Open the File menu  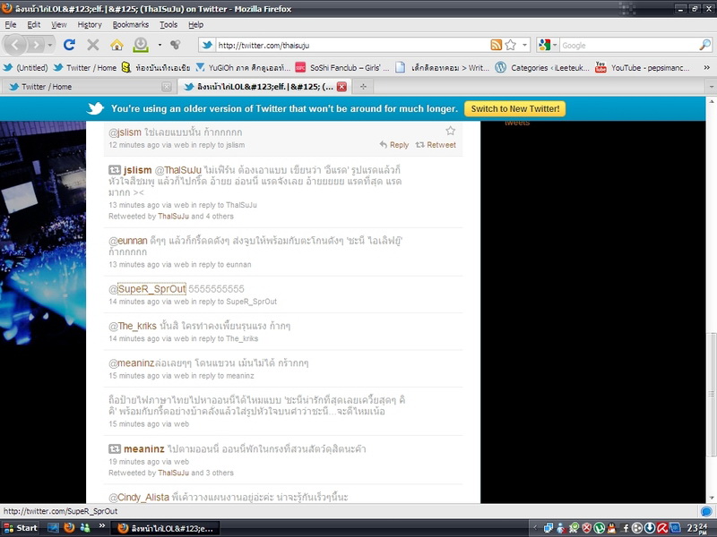pos(11,25)
